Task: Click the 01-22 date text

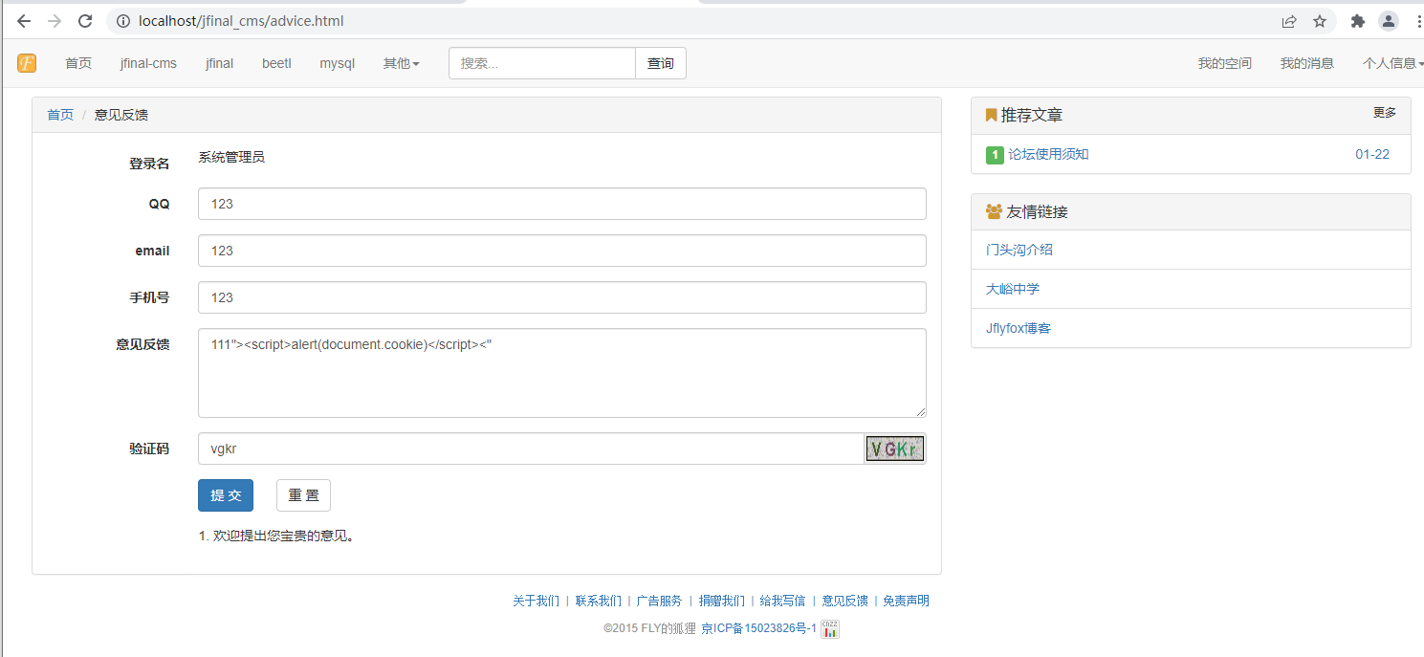Action: pyautogui.click(x=1372, y=154)
